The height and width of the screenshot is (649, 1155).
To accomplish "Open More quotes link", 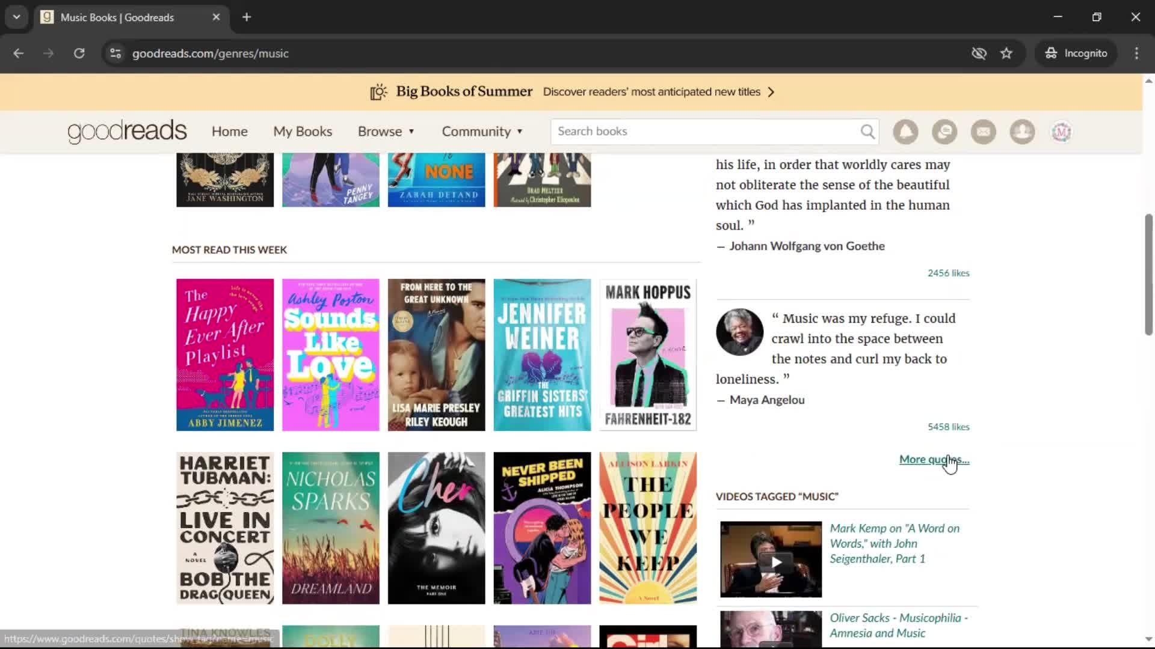I will coord(934,460).
